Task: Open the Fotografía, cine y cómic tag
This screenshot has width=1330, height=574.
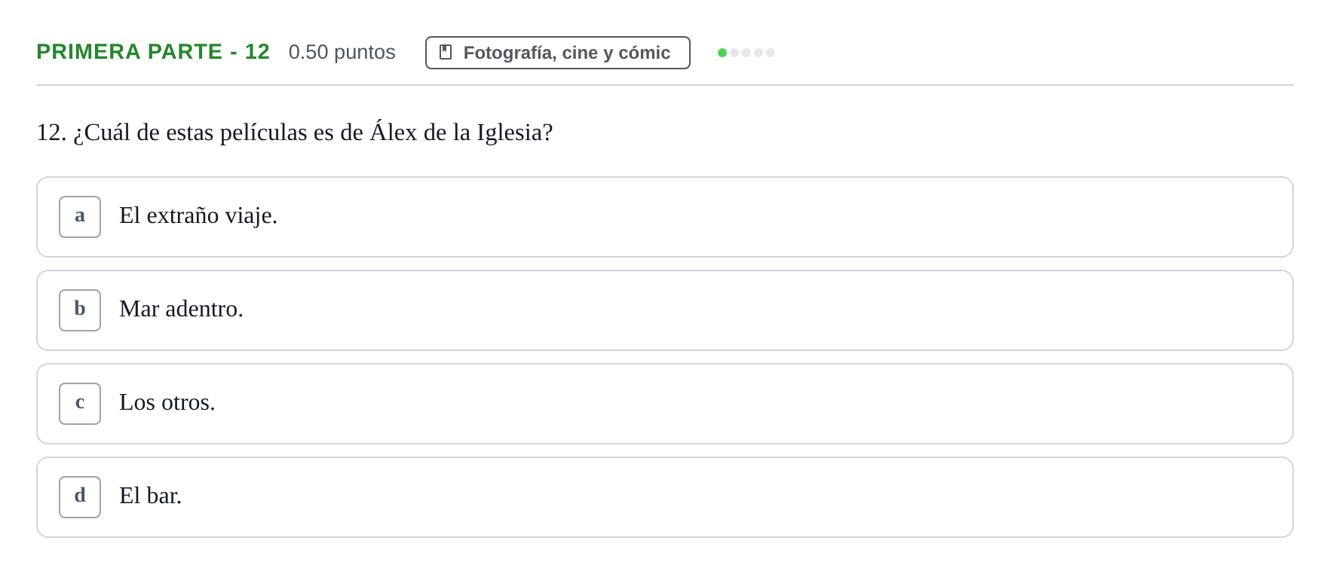Action: (x=558, y=53)
